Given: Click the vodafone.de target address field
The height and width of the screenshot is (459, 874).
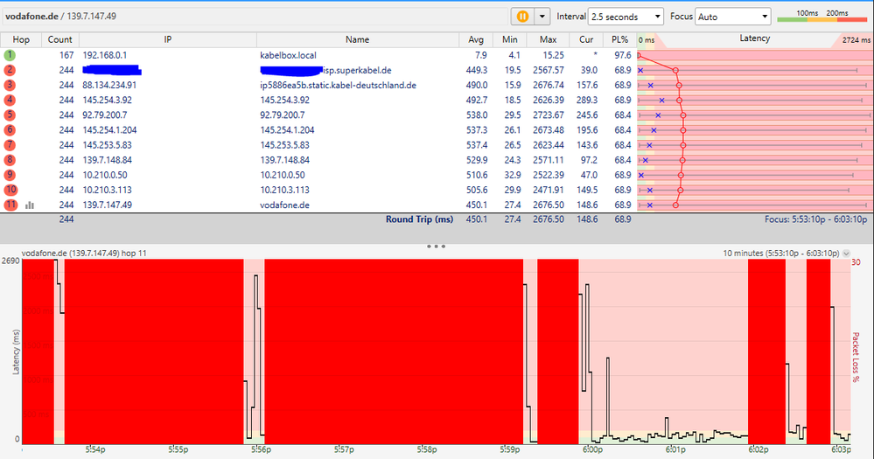Looking at the screenshot, I should [255, 16].
